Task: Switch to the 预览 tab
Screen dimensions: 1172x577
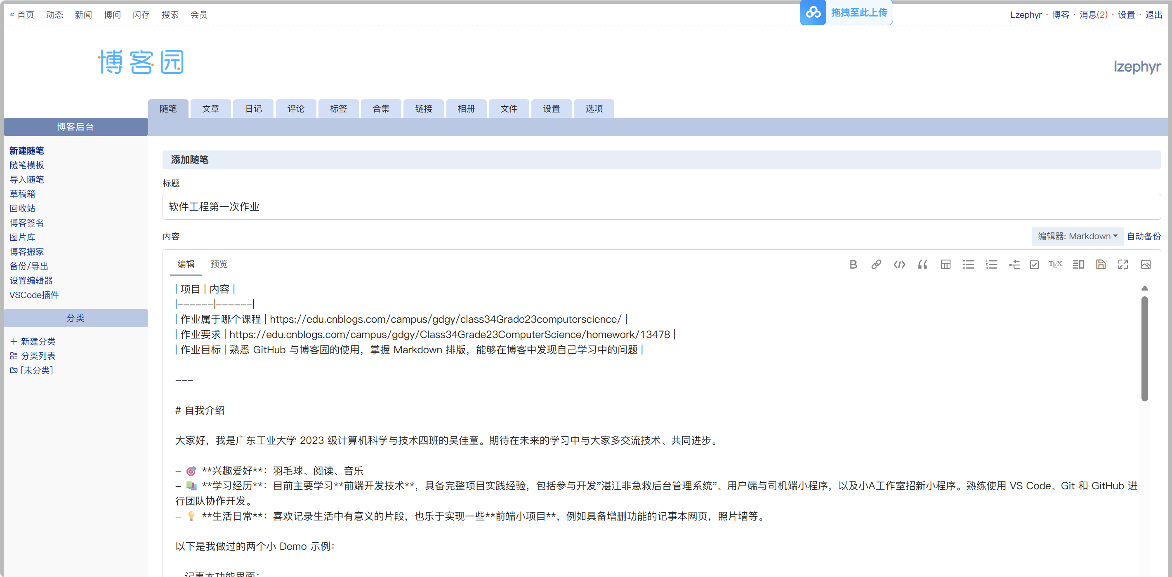Action: 219,264
